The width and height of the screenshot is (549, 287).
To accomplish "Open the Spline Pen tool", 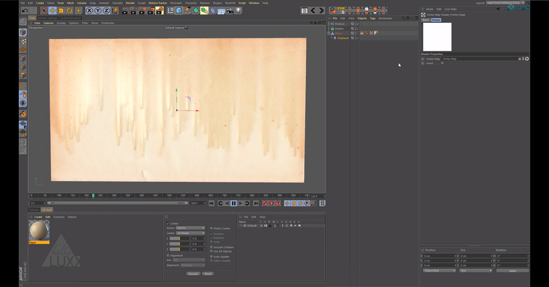I will click(x=187, y=11).
